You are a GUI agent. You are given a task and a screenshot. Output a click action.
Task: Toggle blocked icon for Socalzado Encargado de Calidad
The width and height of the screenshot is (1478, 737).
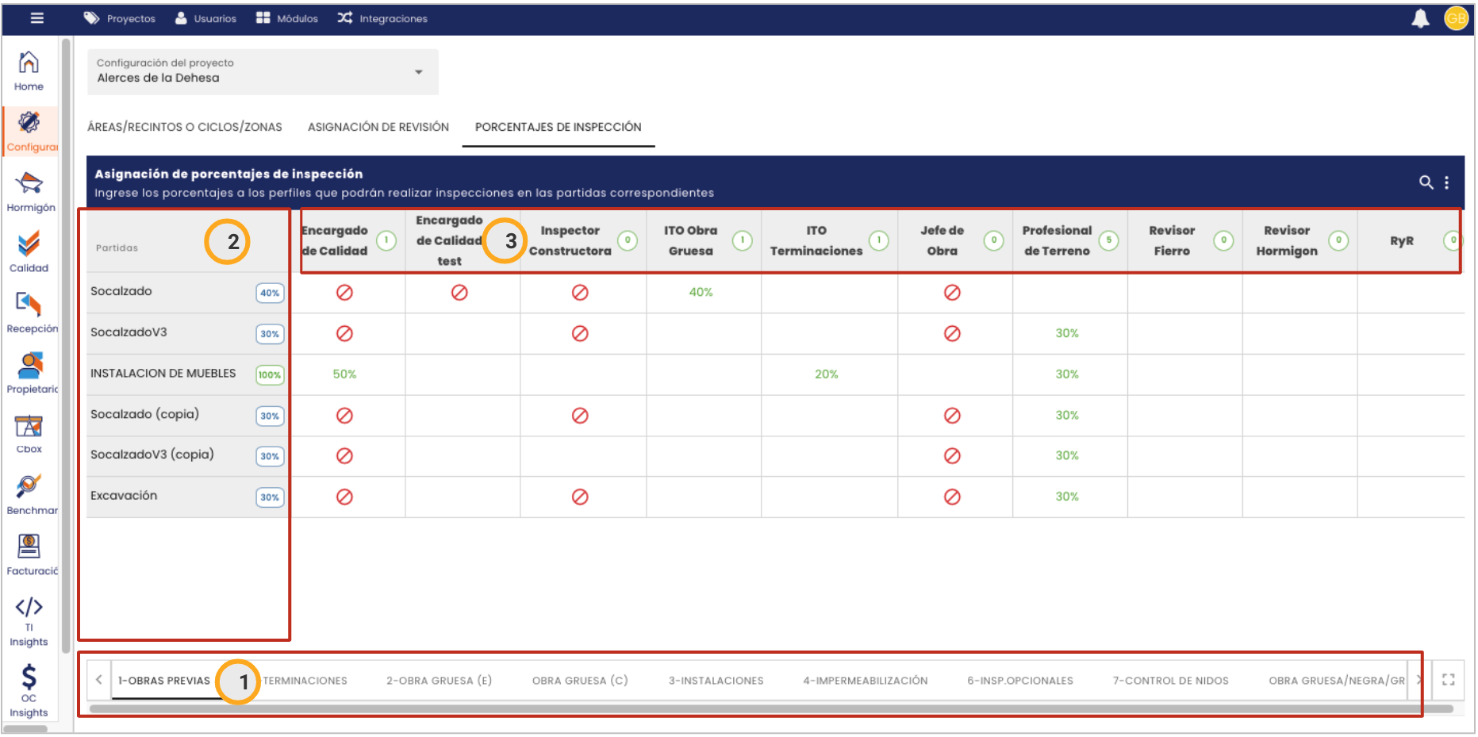[344, 293]
